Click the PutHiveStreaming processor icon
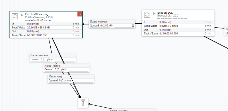This screenshot has height=111, width=228. point(15,16)
